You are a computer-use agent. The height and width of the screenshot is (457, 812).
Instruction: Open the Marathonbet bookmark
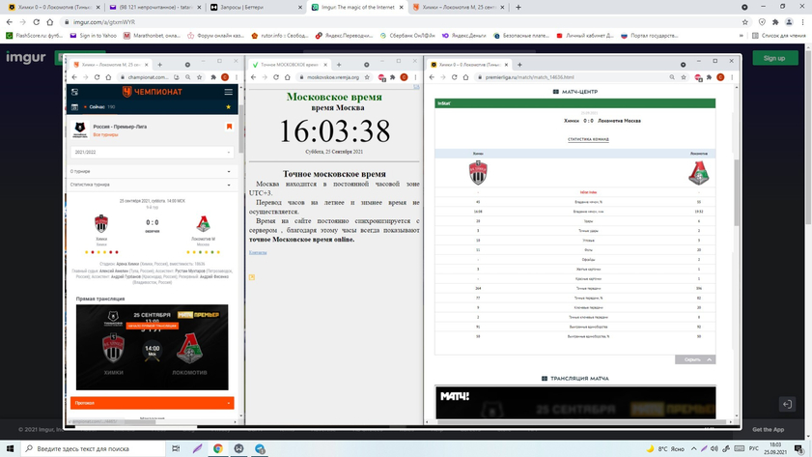click(152, 36)
